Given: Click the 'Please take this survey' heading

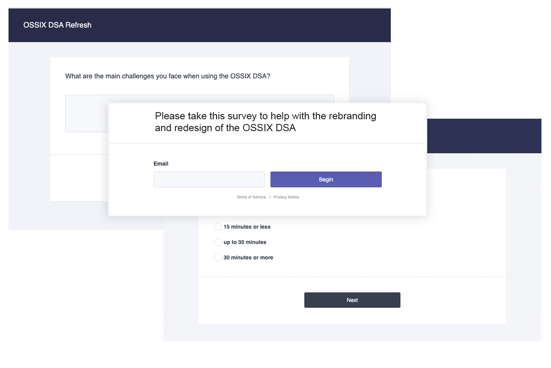Looking at the screenshot, I should pyautogui.click(x=265, y=122).
